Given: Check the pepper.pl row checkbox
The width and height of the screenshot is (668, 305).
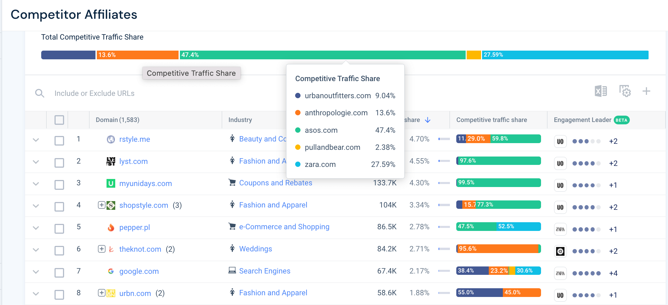Looking at the screenshot, I should (x=59, y=229).
